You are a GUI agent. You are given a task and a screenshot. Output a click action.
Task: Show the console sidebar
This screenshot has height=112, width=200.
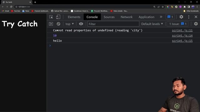tap(51, 24)
